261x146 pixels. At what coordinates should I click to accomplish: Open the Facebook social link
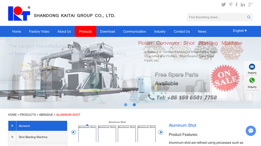pyautogui.click(x=236, y=5)
